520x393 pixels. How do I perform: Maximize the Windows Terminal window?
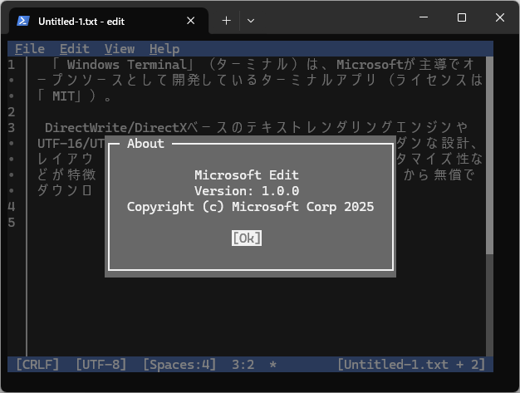(x=462, y=18)
